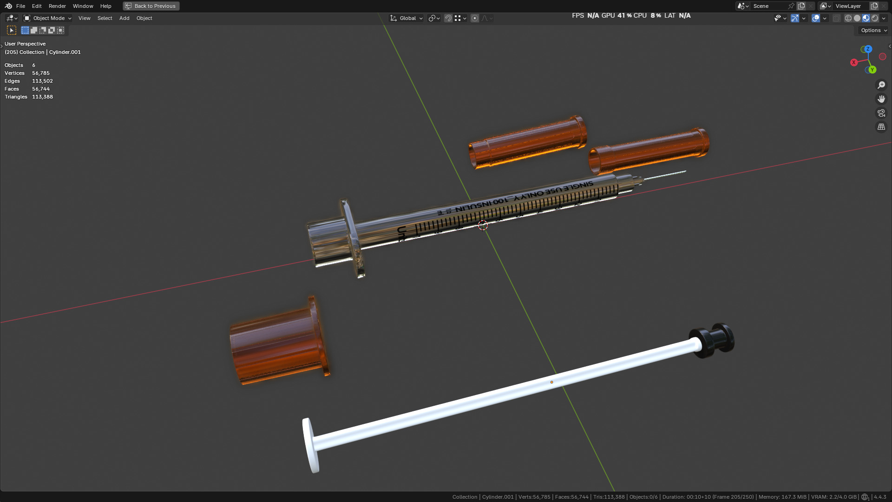This screenshot has width=892, height=502.
Task: Toggle proportional editing
Action: 474,18
